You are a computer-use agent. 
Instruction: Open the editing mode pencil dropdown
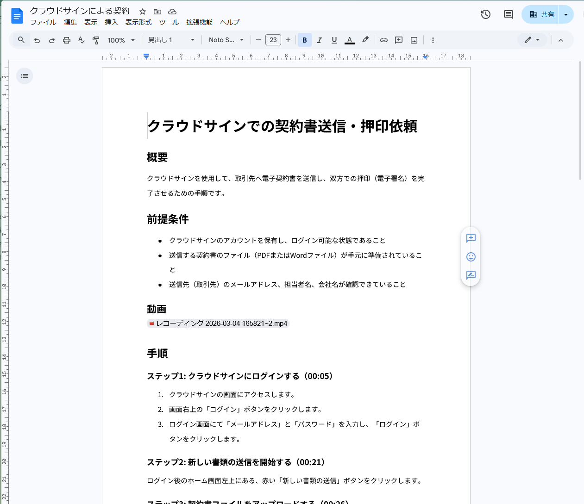532,40
